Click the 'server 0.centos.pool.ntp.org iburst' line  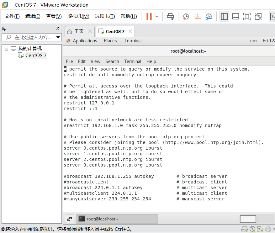click(x=113, y=148)
